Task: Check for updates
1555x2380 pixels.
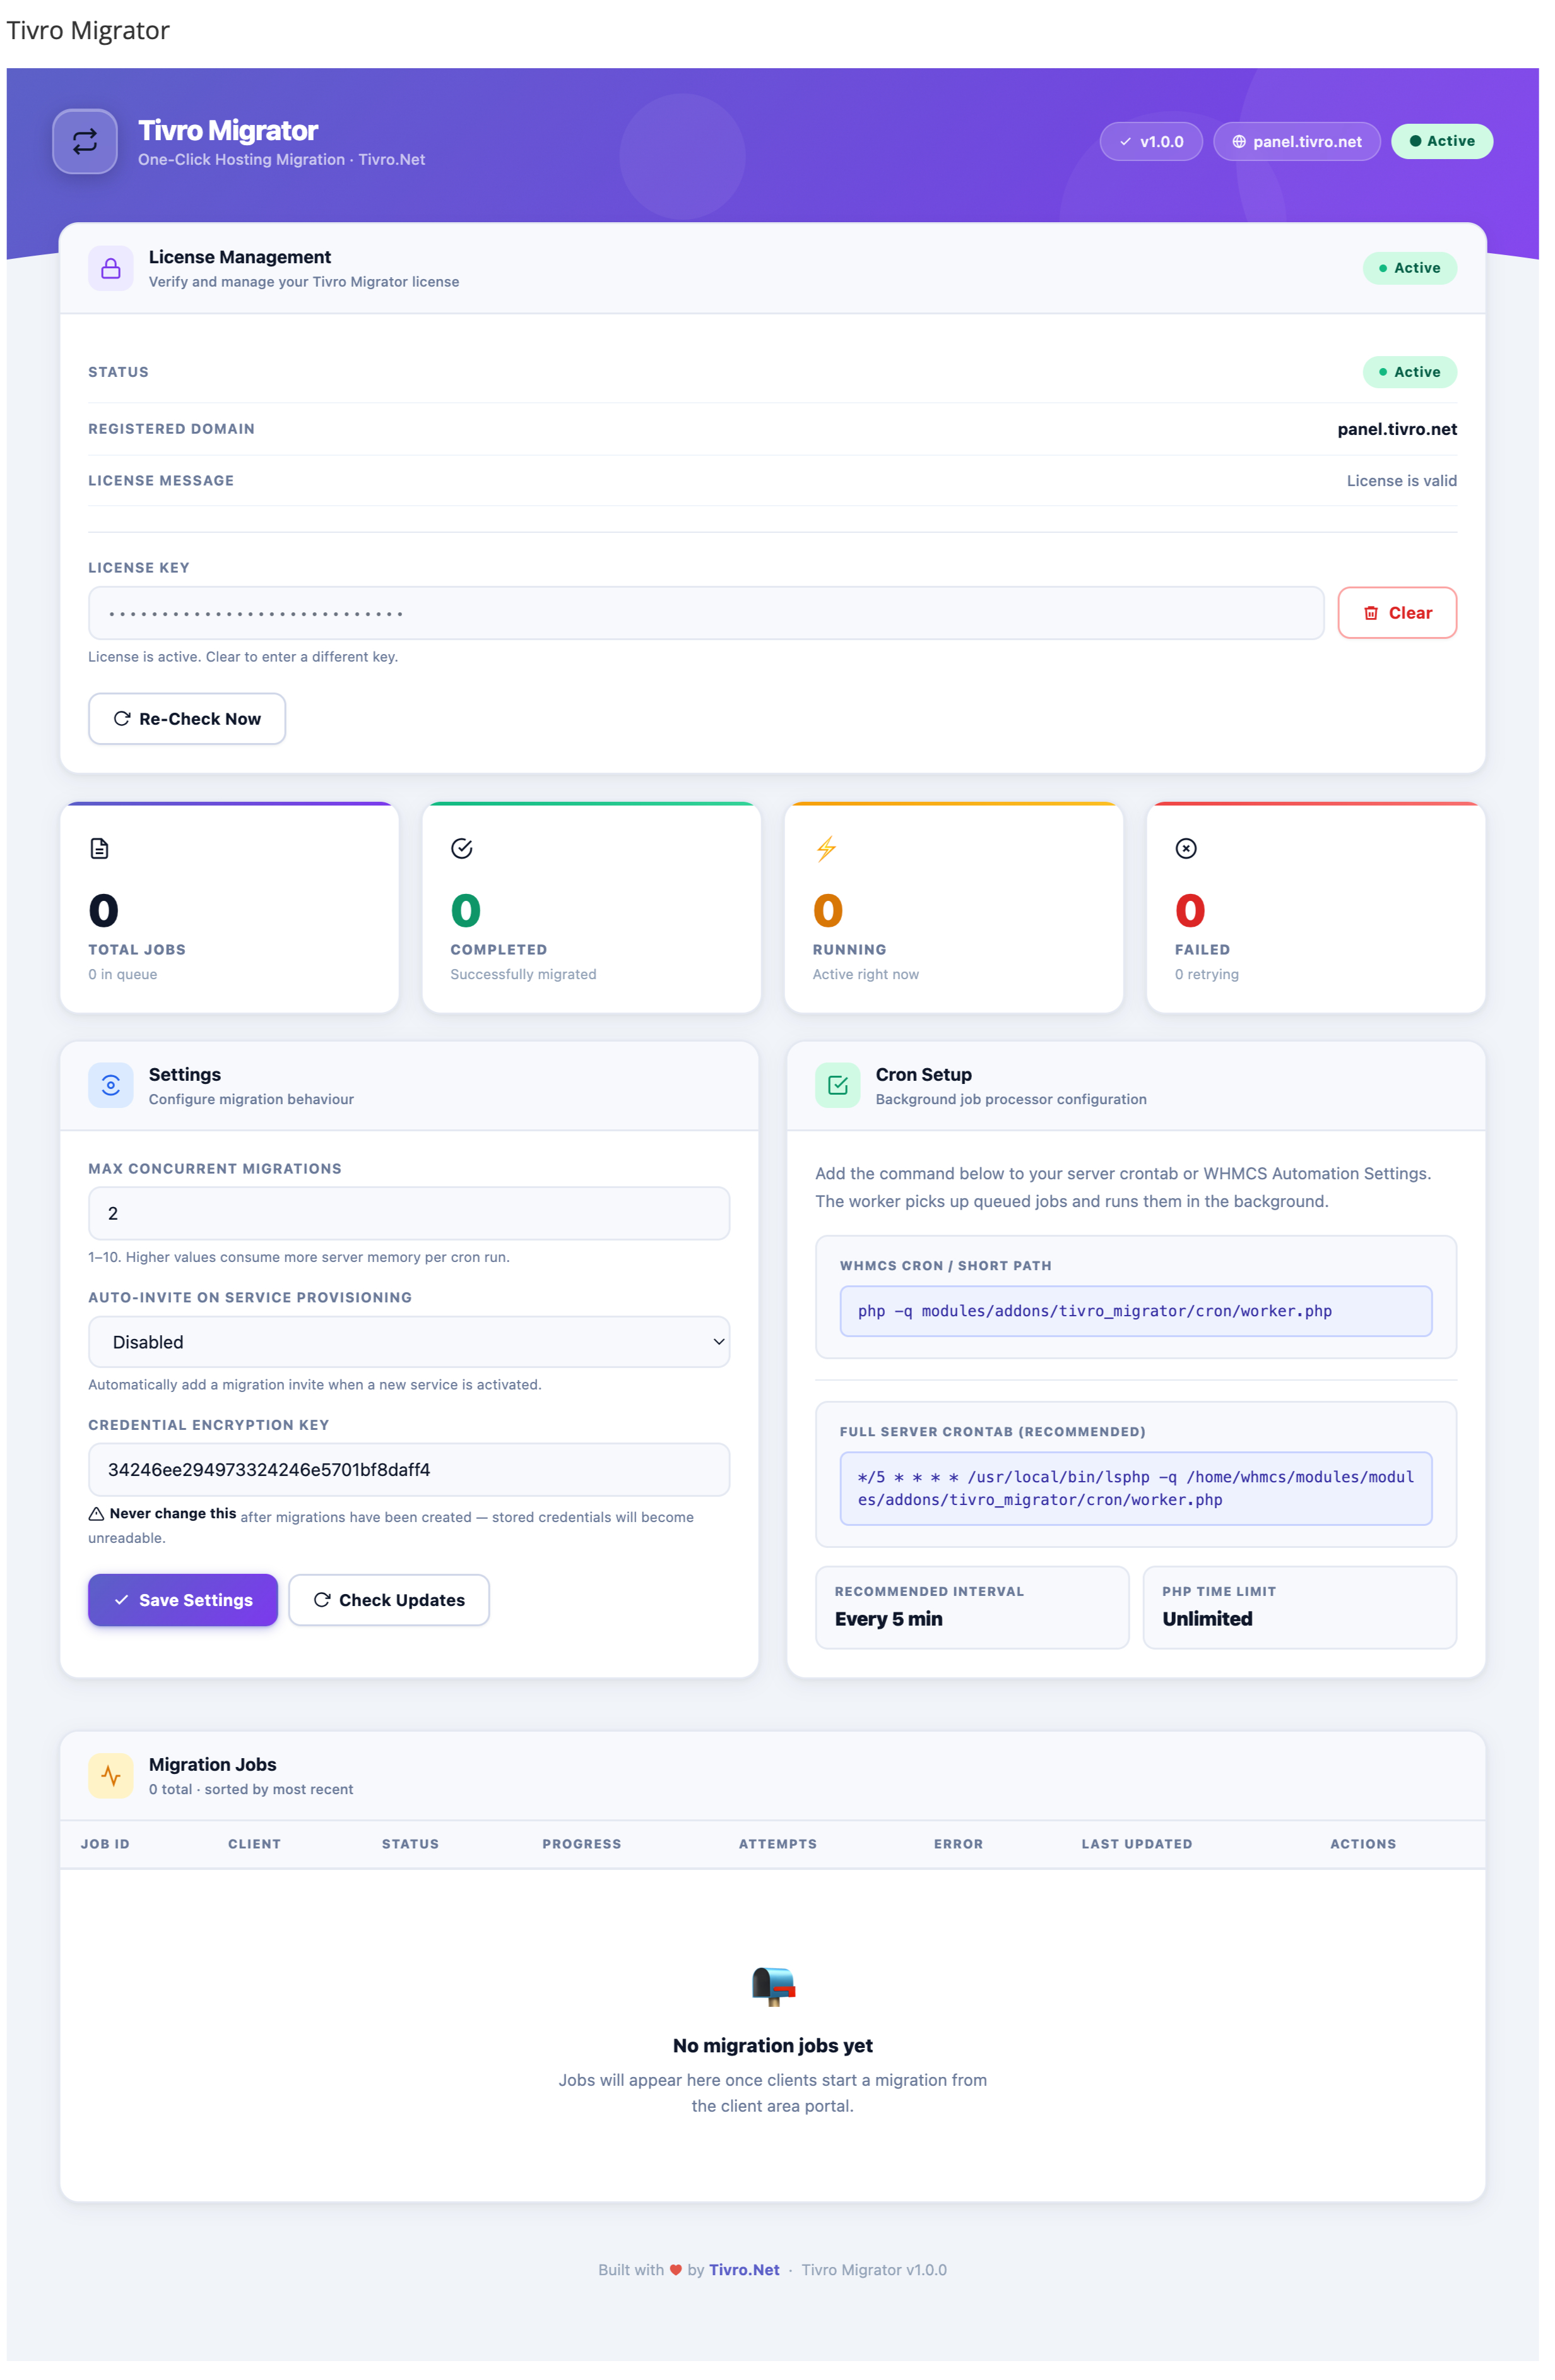Action: point(389,1599)
